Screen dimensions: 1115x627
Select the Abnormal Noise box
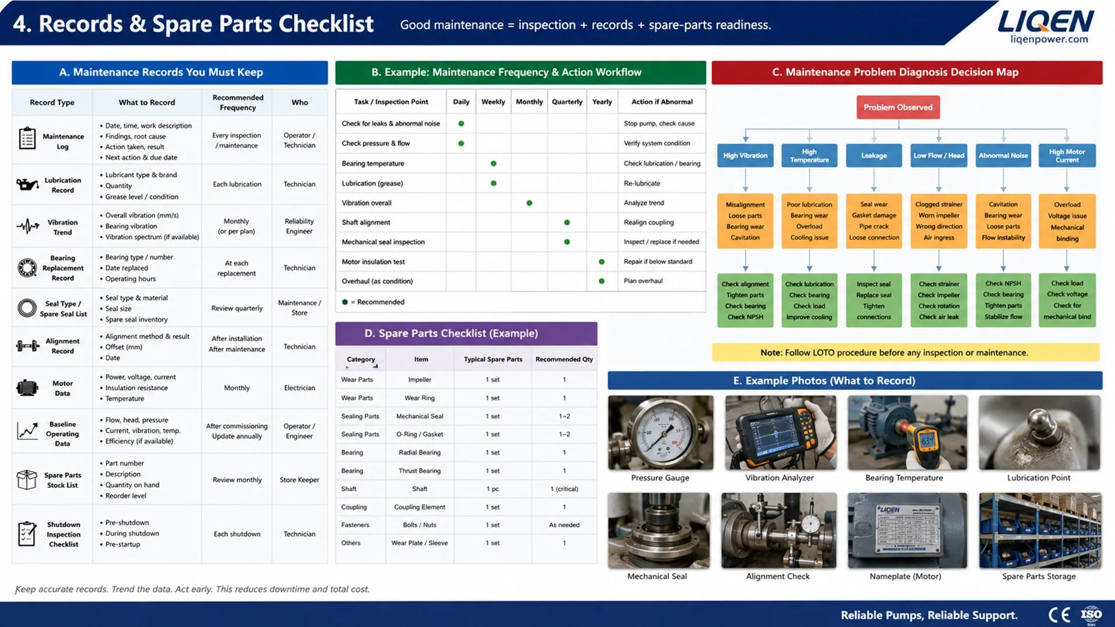click(x=1003, y=156)
